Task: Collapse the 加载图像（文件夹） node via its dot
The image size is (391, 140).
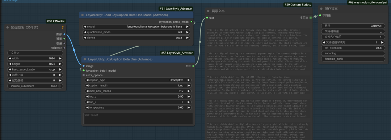Action: click(x=8, y=27)
